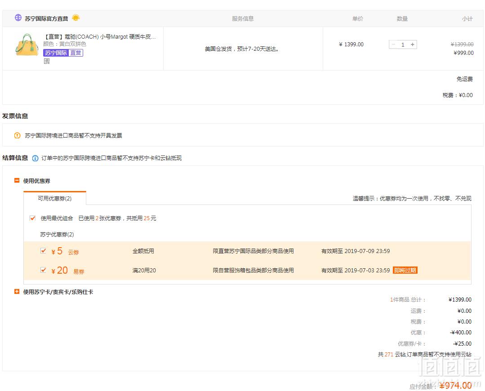Click the 满20用20 coupon condition text
485x391 pixels.
pos(144,271)
